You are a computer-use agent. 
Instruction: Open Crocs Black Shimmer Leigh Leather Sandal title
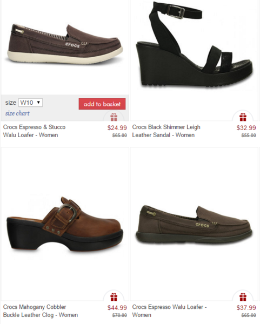pyautogui.click(x=166, y=131)
